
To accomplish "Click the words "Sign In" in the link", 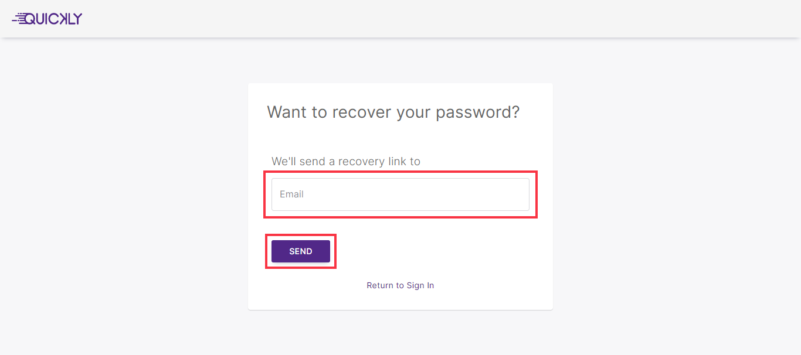I will coord(420,285).
